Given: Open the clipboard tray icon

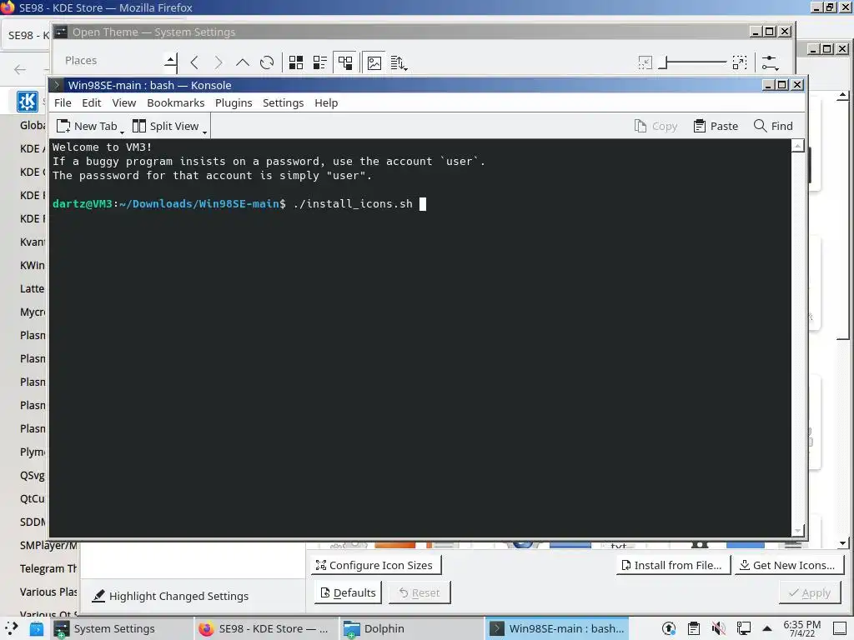Looking at the screenshot, I should tap(693, 628).
